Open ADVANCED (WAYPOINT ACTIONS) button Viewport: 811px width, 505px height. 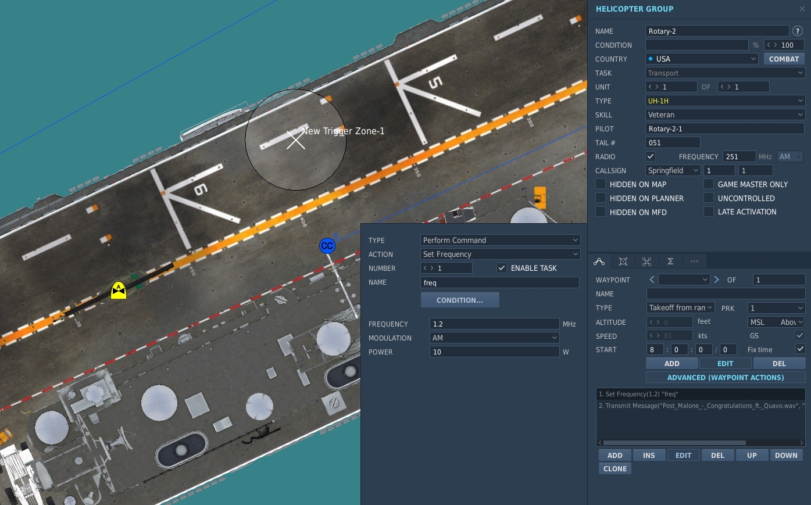[x=726, y=378]
